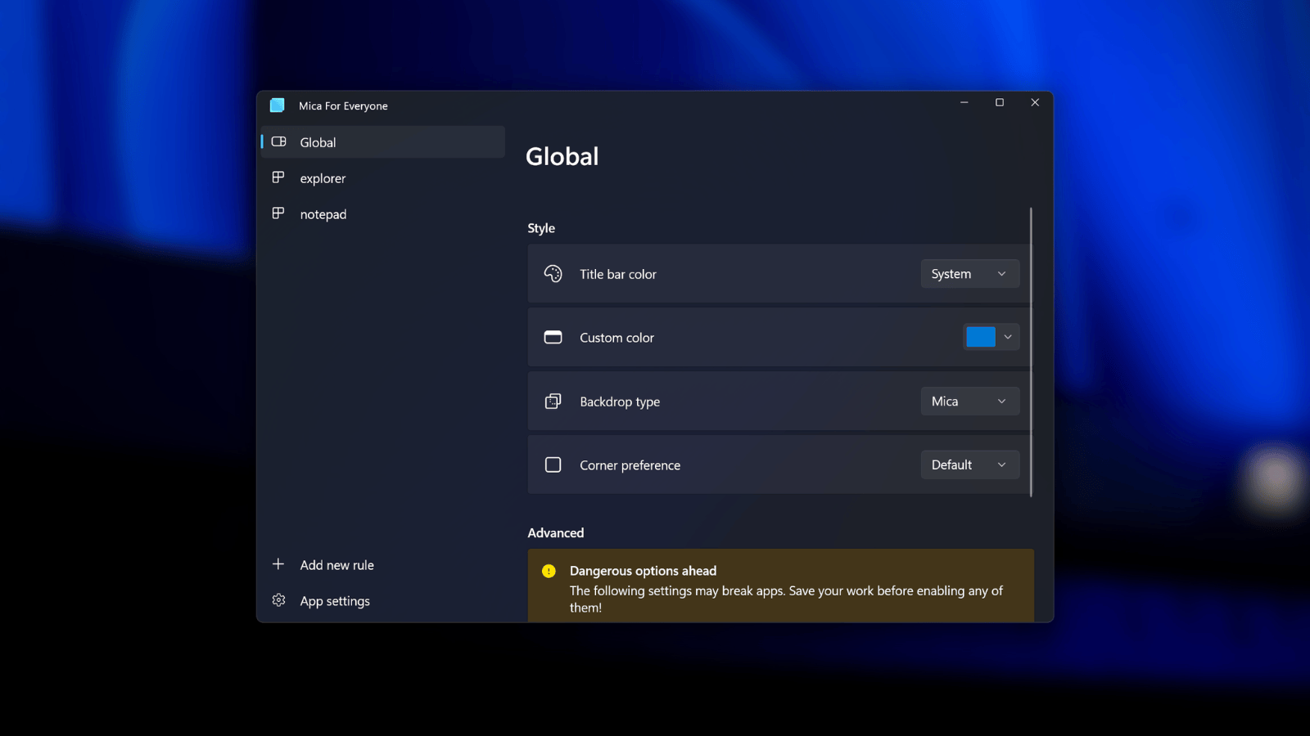This screenshot has height=736, width=1310.
Task: Click Add new rule
Action: [337, 564]
